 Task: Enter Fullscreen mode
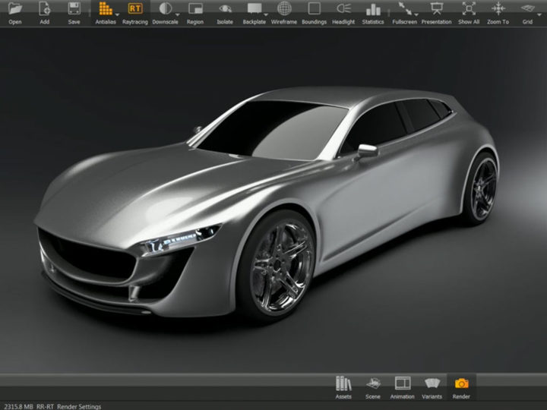[x=404, y=13]
